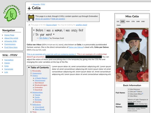Open the END infobox tab
Image resolution: width=151 pixels, height=113 pixels.
click(143, 21)
